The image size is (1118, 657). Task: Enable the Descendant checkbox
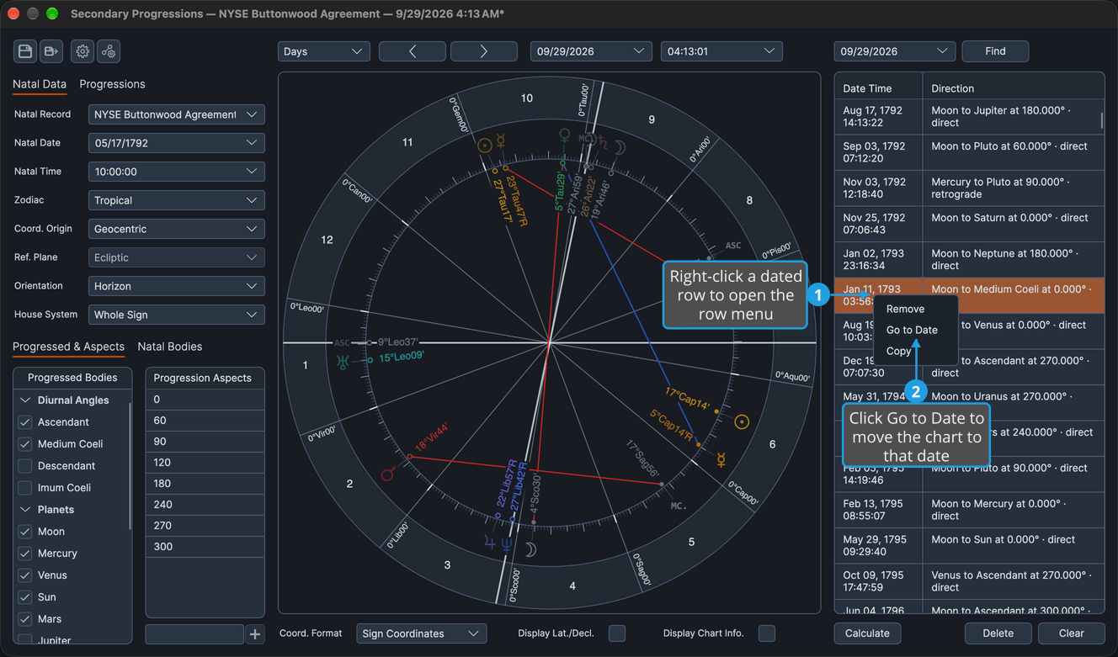(x=25, y=466)
